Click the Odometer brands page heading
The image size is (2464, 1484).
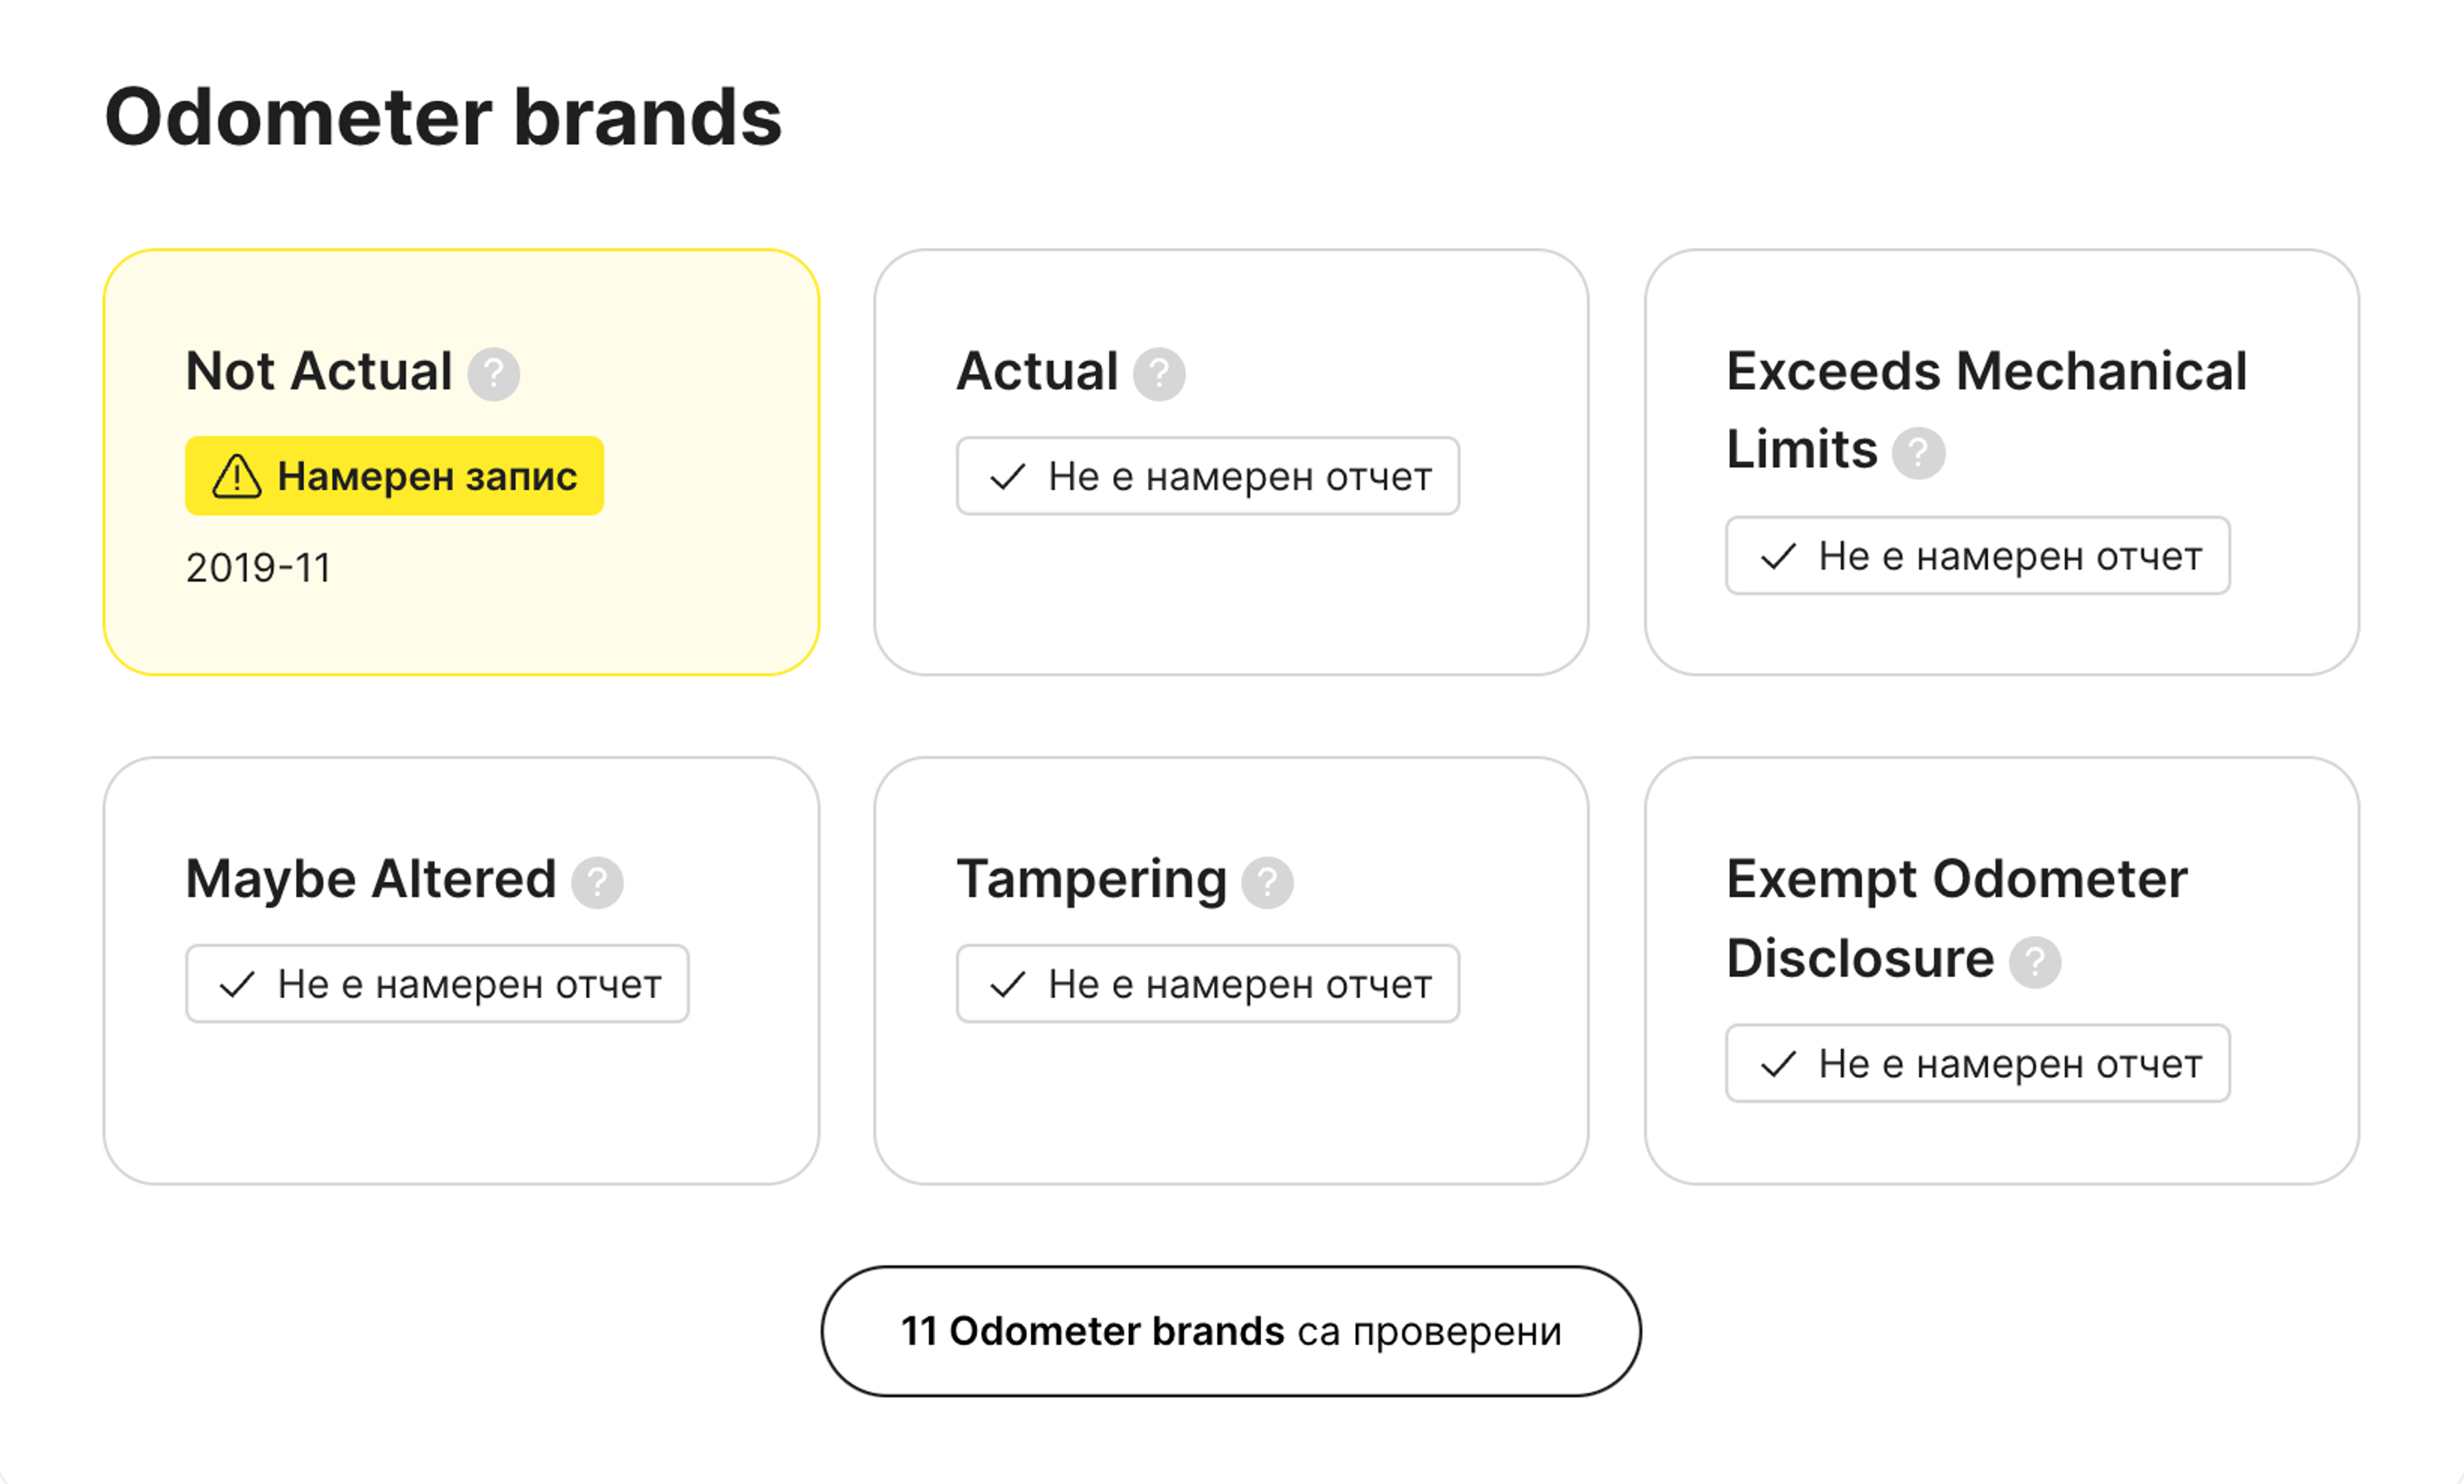(x=443, y=117)
